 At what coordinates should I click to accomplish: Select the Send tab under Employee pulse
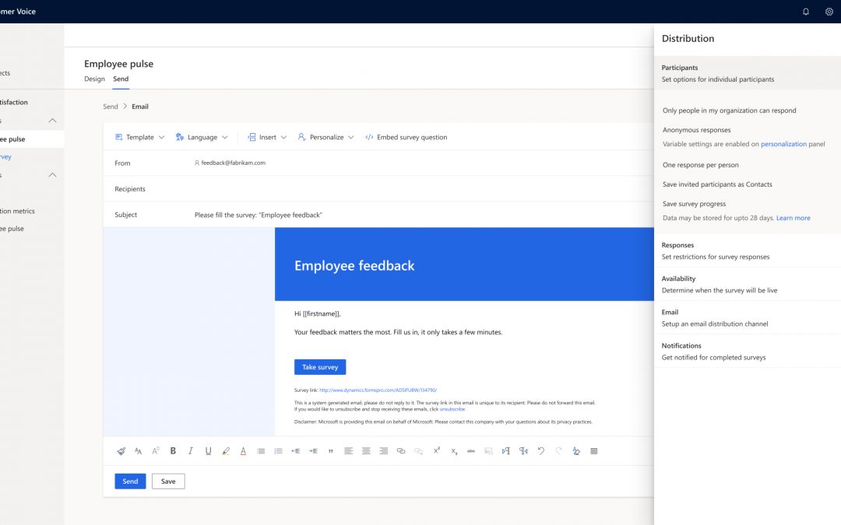[x=121, y=79]
